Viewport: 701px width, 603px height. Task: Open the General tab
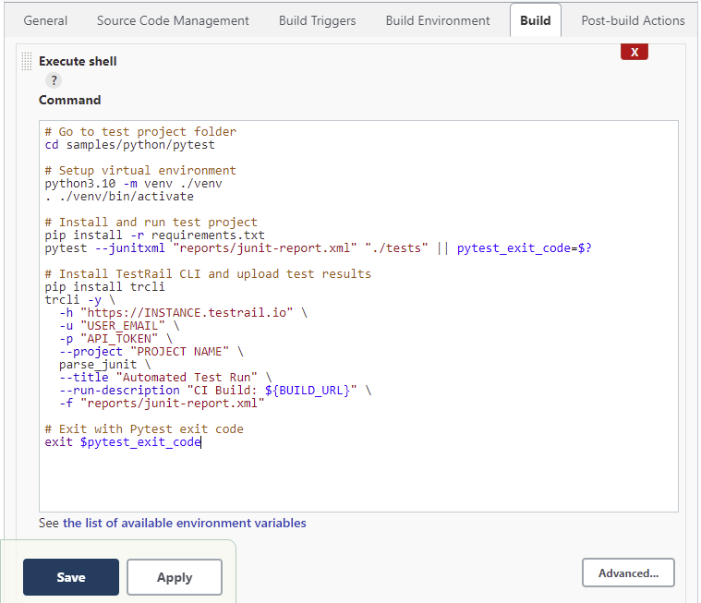coord(45,20)
